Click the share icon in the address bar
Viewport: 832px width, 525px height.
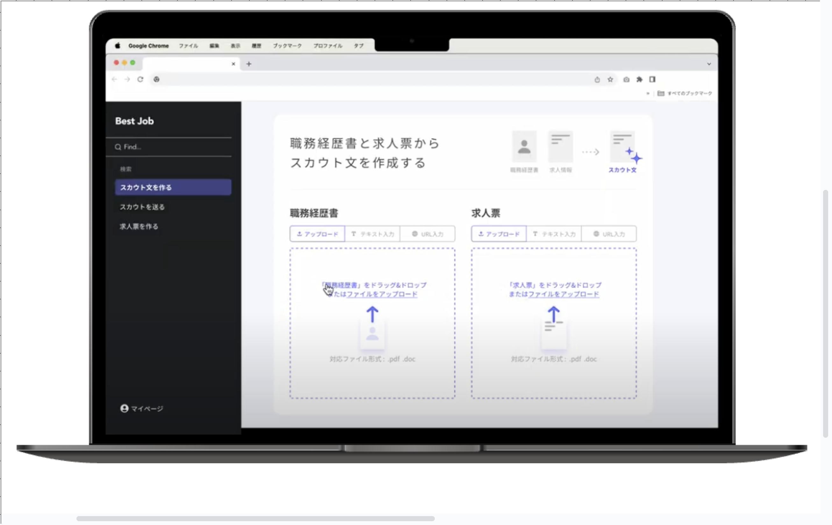[x=597, y=80]
